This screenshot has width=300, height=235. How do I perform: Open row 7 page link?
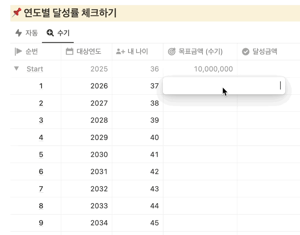pos(41,189)
